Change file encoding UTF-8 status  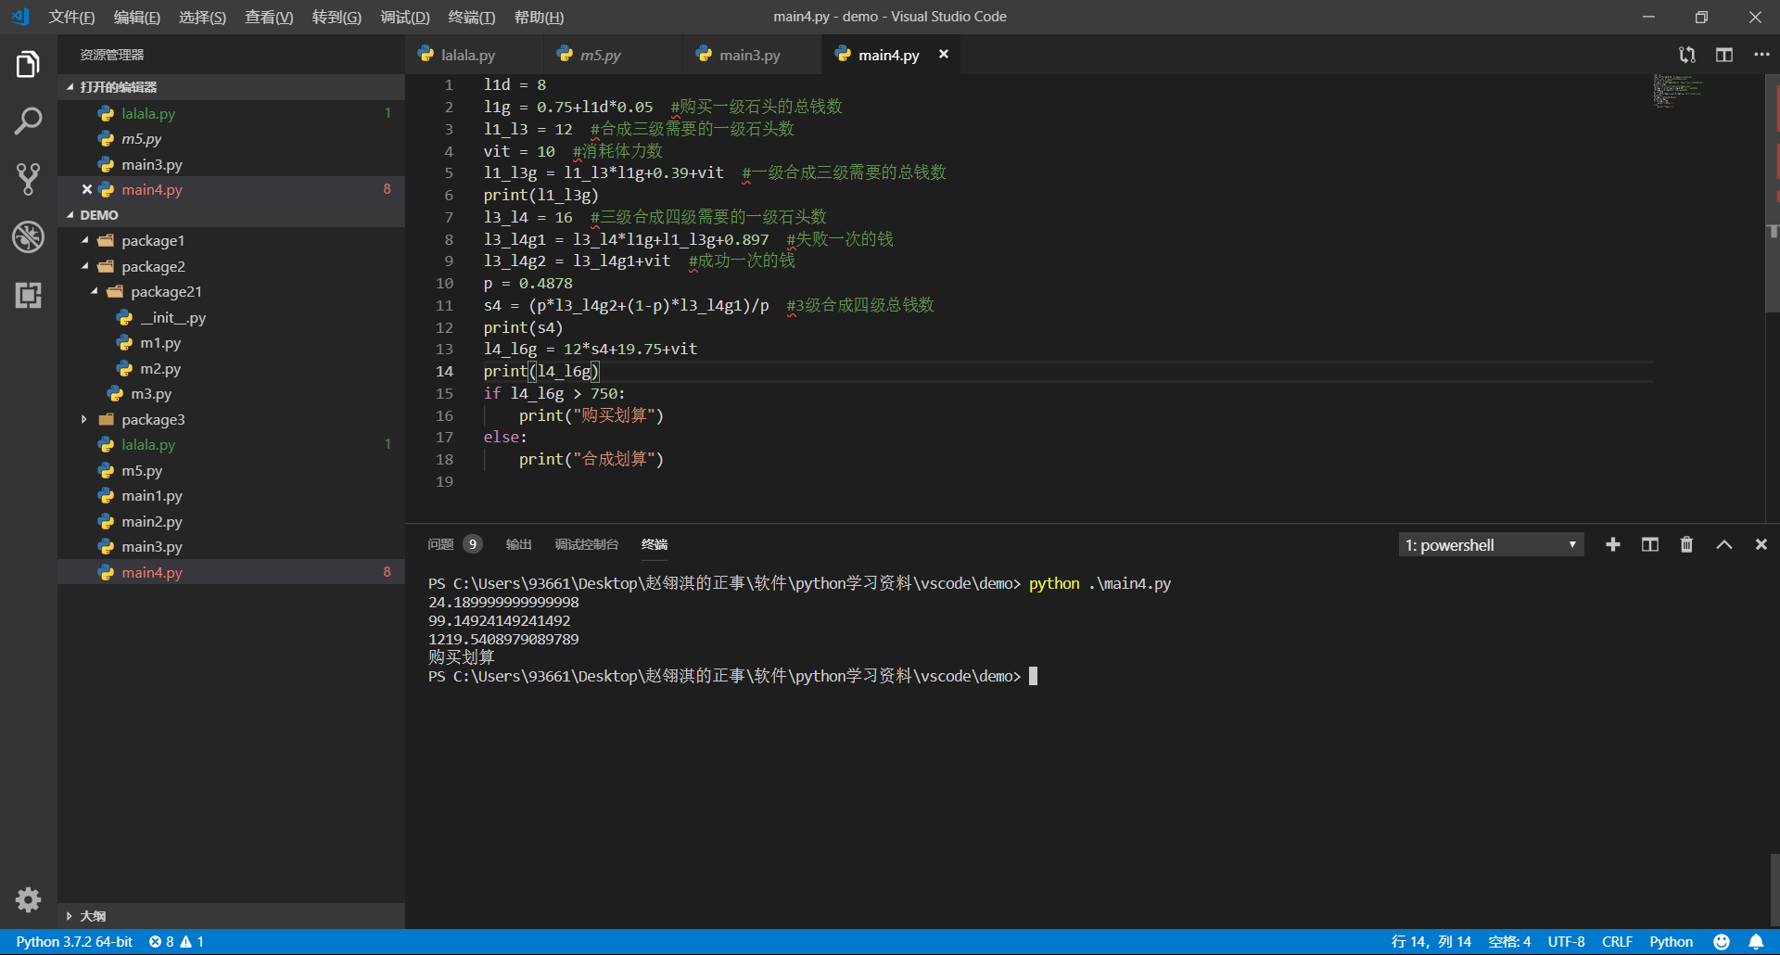point(1566,942)
